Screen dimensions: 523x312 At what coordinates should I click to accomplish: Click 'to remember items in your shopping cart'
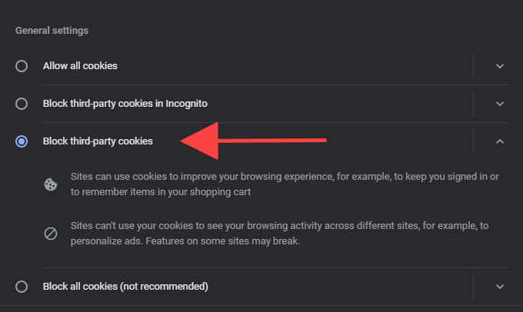pyautogui.click(x=161, y=192)
